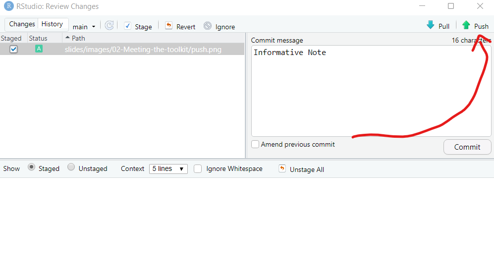Switch to the History tab
The height and width of the screenshot is (276, 494).
point(52,24)
